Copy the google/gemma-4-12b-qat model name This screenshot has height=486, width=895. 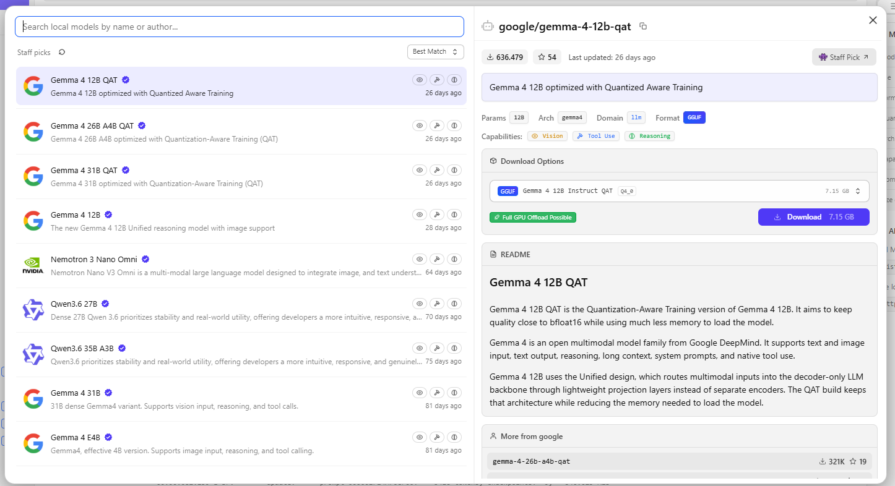point(643,26)
